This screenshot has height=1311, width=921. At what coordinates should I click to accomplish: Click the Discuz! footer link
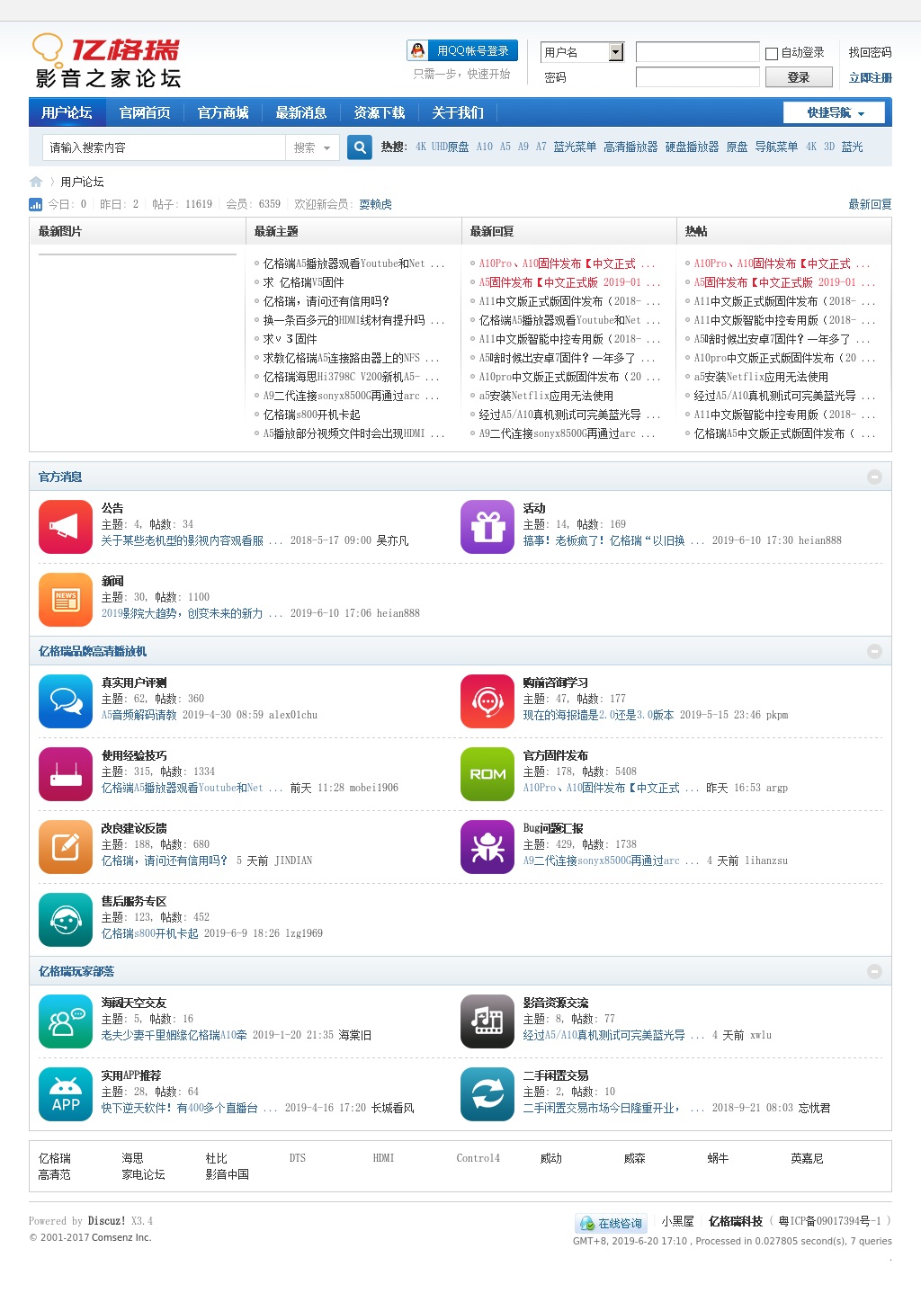coord(106,1221)
